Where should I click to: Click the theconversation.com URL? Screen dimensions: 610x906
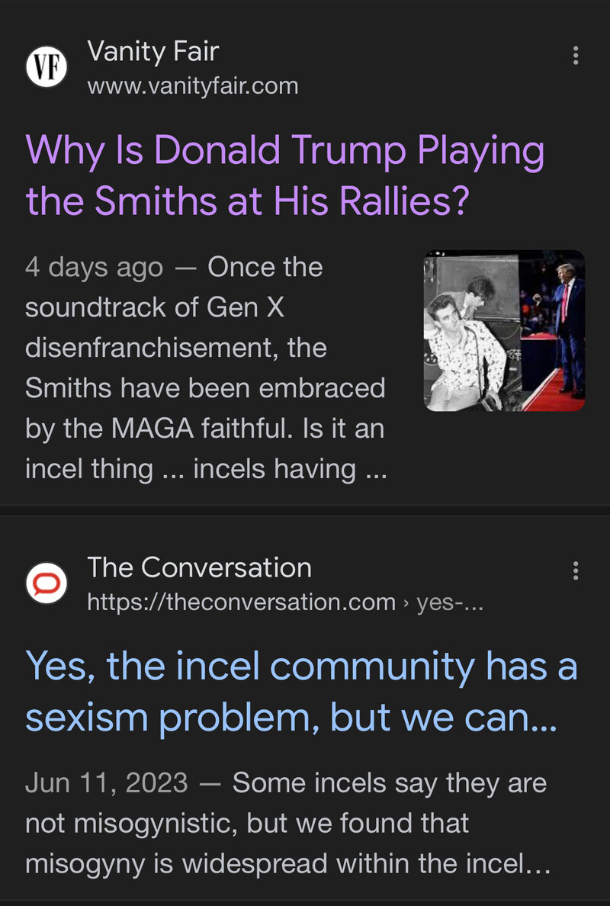[x=241, y=602]
